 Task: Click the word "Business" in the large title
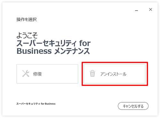pyautogui.click(x=34, y=51)
